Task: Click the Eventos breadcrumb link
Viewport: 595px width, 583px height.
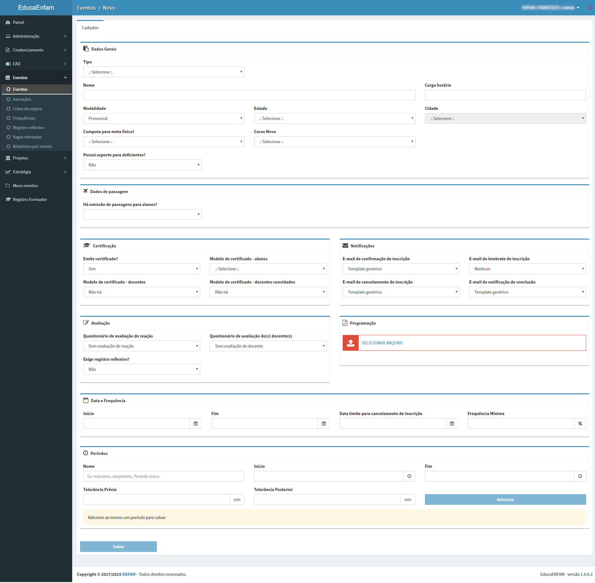Action: (x=86, y=8)
